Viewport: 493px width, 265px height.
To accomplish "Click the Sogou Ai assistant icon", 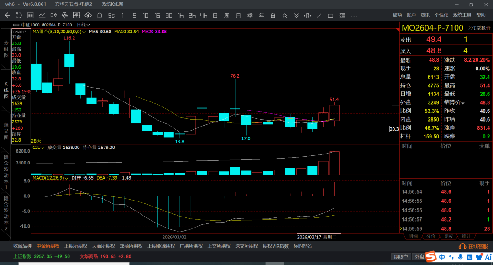I will click(488, 257).
